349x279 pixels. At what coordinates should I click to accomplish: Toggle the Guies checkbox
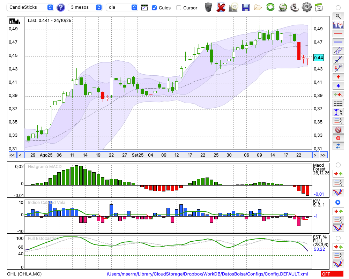point(154,8)
